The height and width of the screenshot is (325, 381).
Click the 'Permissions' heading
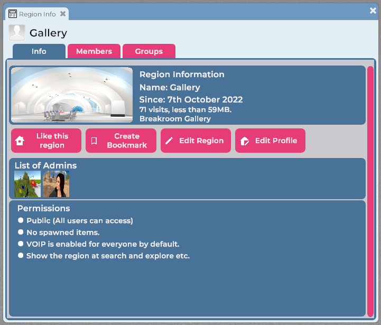pyautogui.click(x=44, y=208)
